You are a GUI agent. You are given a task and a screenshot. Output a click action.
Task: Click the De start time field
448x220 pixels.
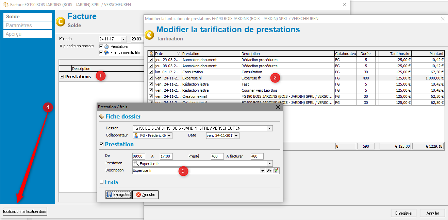point(139,157)
